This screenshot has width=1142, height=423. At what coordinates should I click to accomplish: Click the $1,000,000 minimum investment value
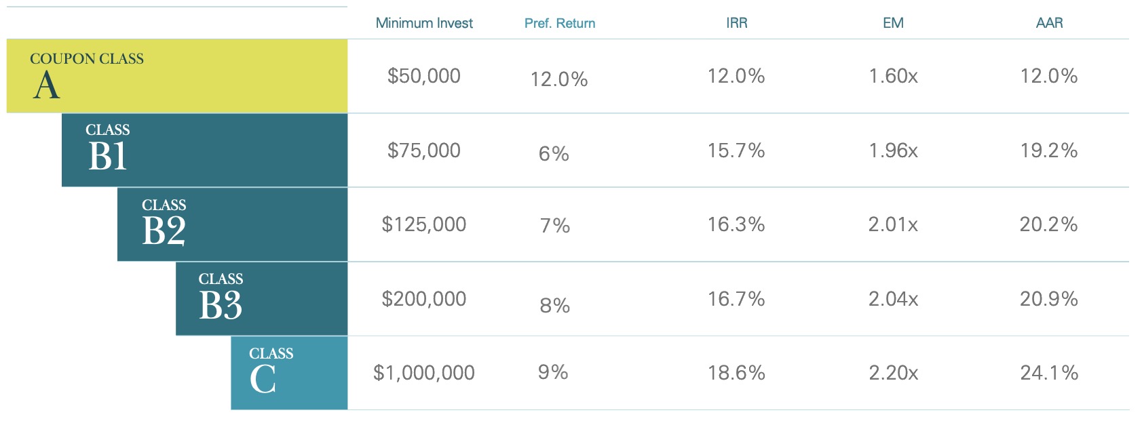pos(424,373)
